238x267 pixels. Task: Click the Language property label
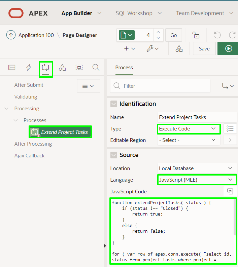[122, 180]
